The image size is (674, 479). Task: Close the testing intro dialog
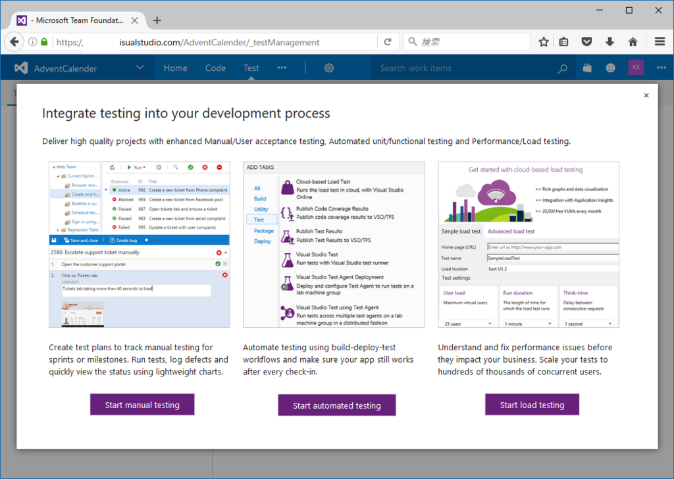coord(646,95)
